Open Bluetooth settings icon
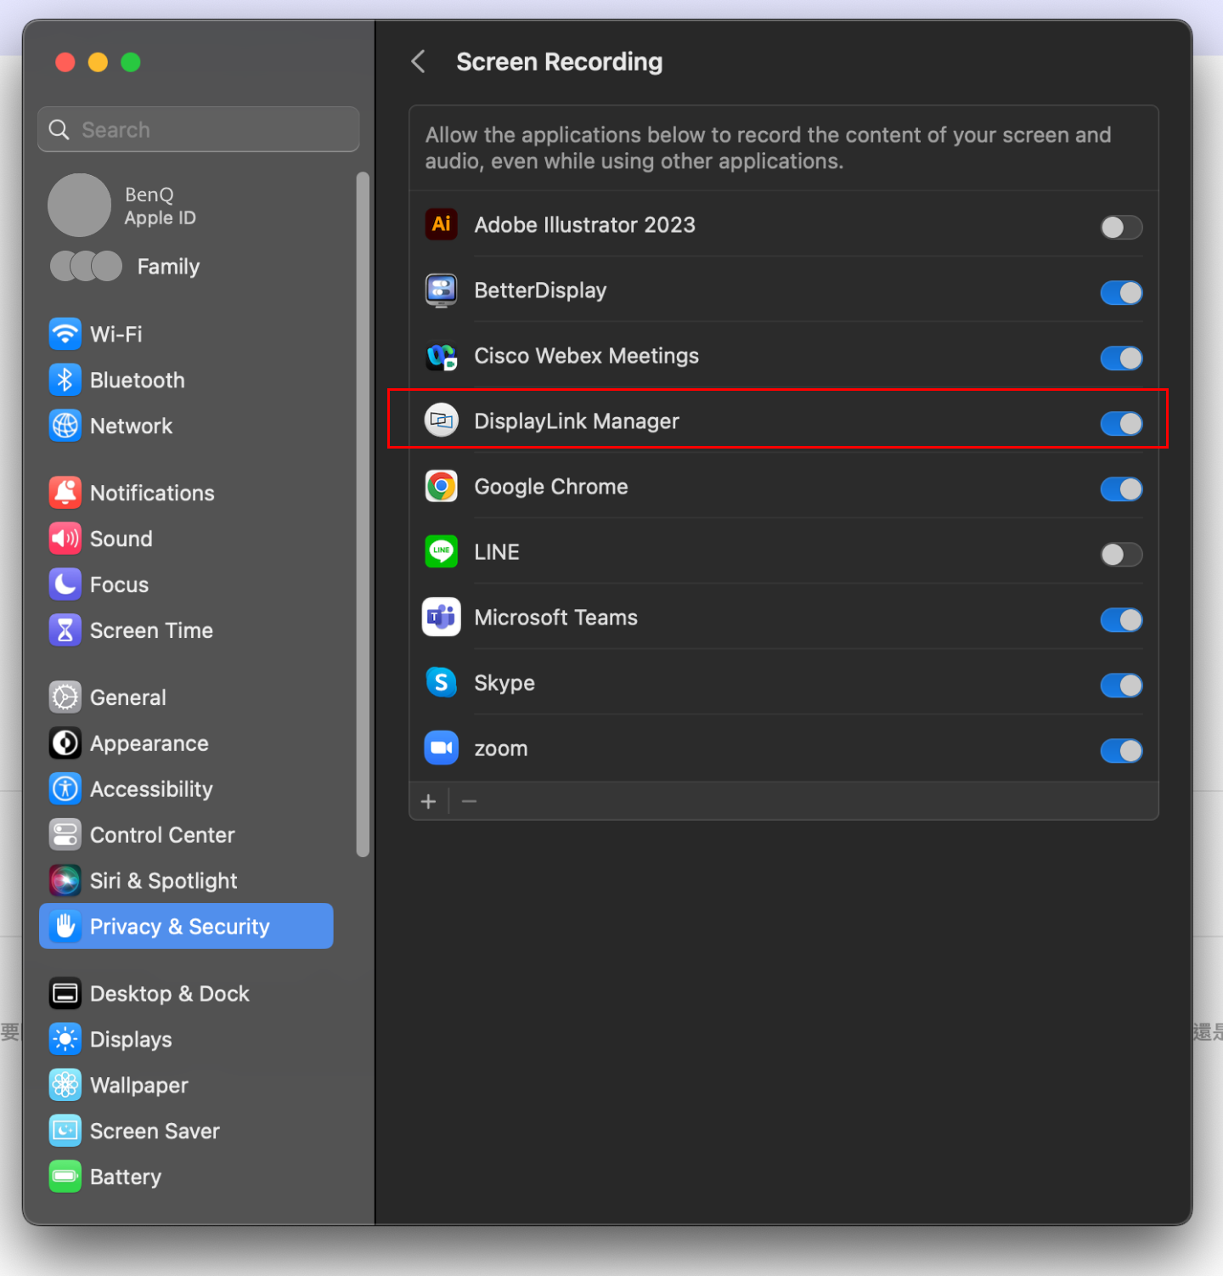Screen dimensions: 1223x1276 (65, 380)
